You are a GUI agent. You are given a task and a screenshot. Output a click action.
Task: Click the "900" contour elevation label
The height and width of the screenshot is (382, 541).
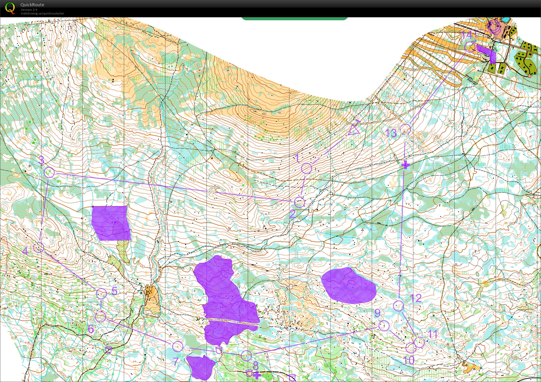point(252,123)
